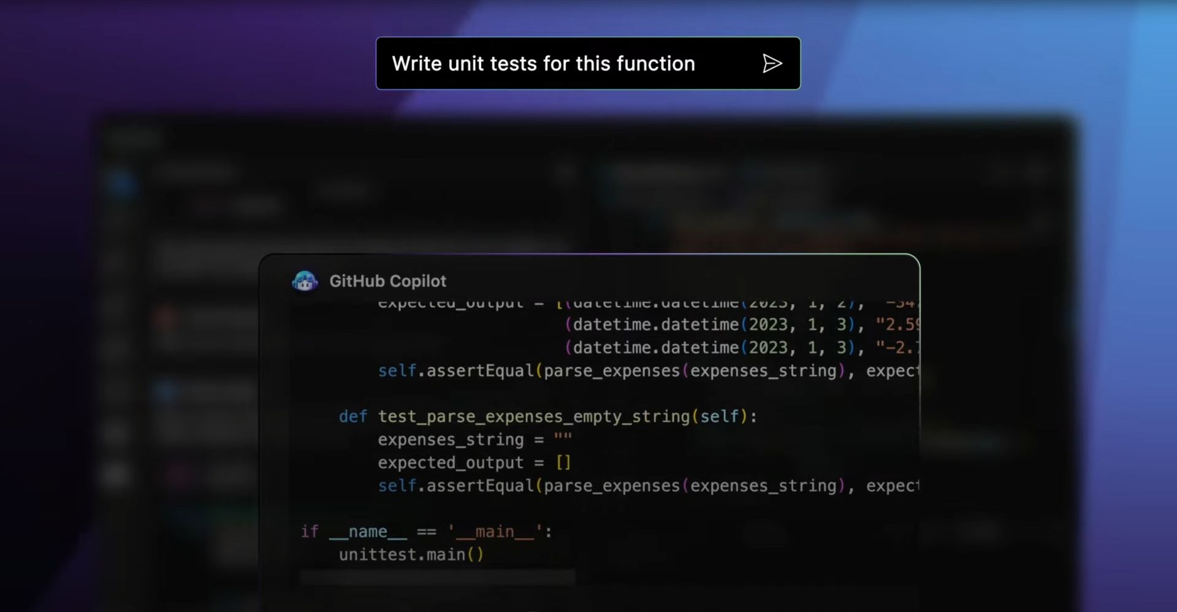Select the open editor tab in the left pane
The image size is (1177, 612).
click(x=343, y=190)
